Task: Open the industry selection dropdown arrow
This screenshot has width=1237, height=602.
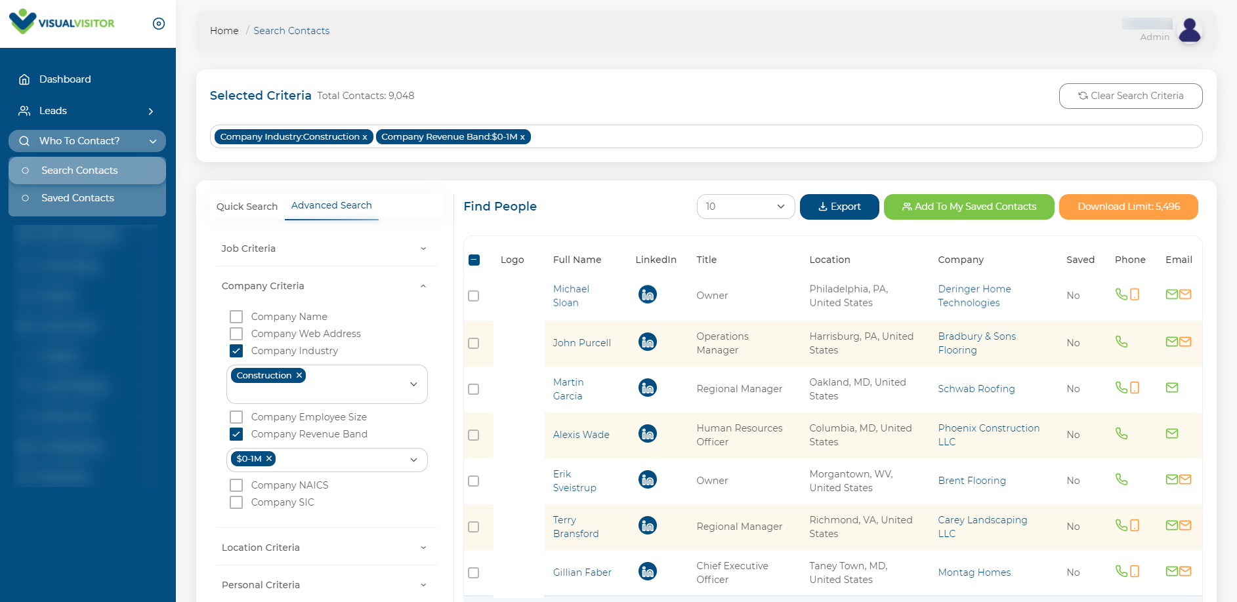Action: pyautogui.click(x=413, y=384)
